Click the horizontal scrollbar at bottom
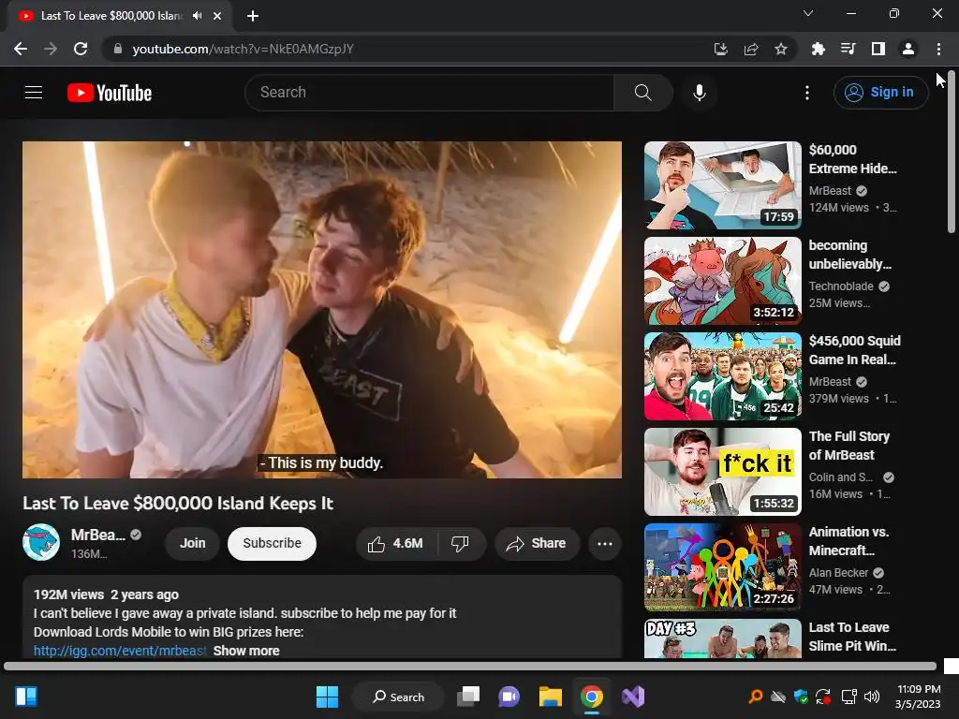Viewport: 959px width, 719px height. [x=470, y=666]
